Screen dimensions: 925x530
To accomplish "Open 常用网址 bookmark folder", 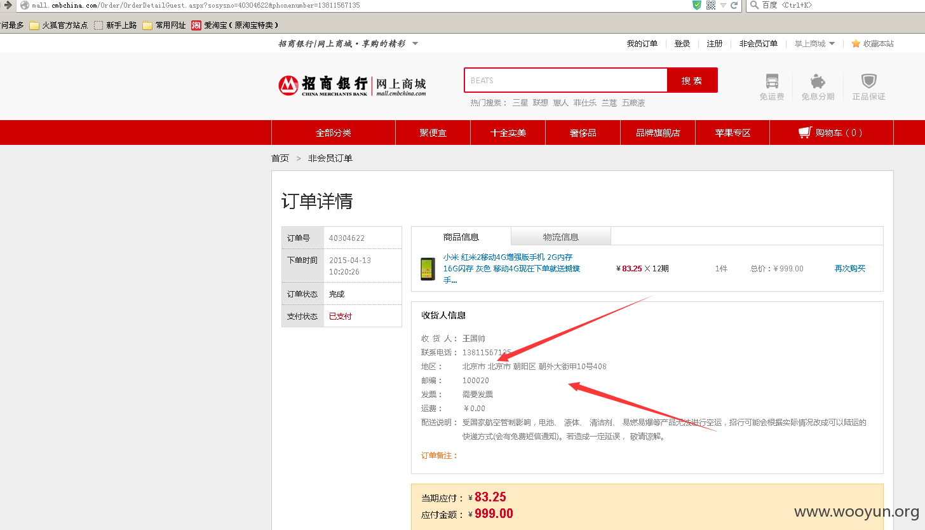I will 164,25.
